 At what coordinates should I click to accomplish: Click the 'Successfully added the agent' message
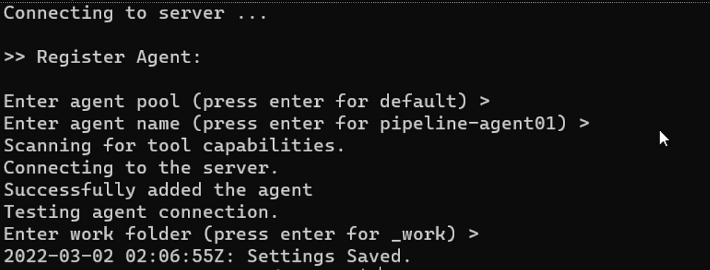158,189
